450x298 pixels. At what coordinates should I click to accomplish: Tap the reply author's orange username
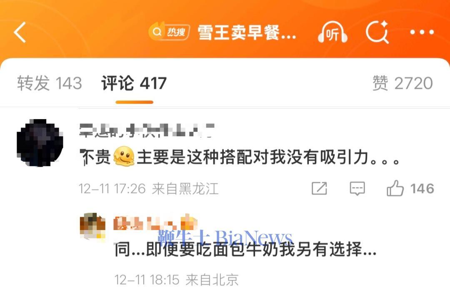(x=155, y=222)
